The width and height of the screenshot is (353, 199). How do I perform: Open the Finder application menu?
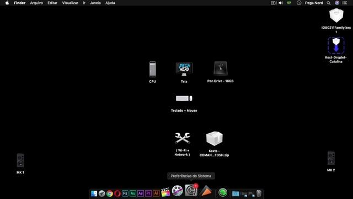click(20, 3)
